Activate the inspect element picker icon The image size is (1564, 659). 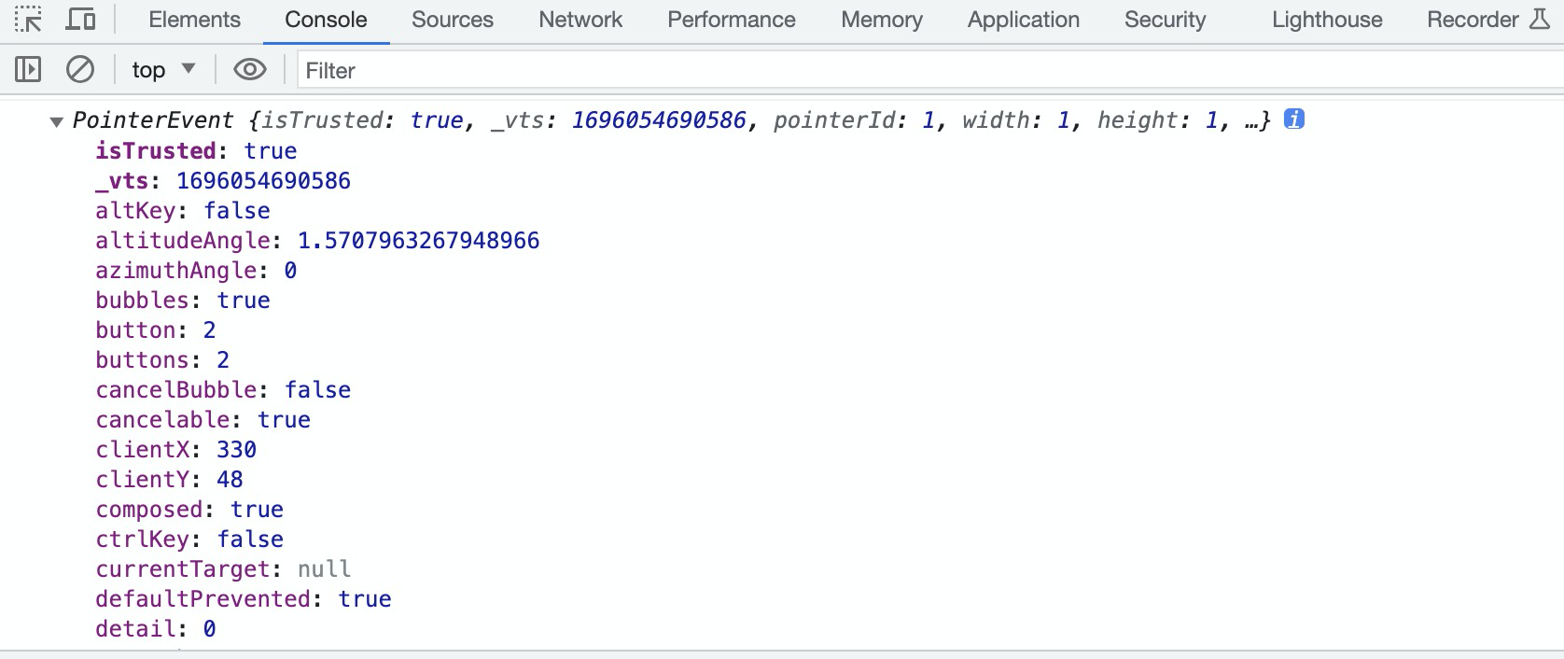(28, 20)
